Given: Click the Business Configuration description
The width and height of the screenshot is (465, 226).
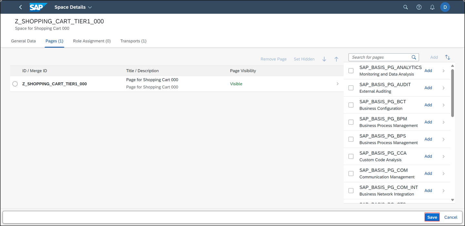Looking at the screenshot, I should (x=381, y=108).
